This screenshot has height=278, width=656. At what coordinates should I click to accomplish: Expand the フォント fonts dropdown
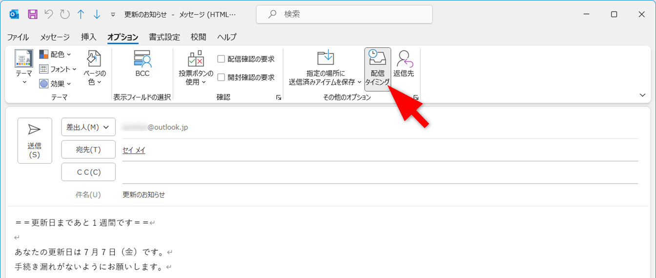coord(58,69)
